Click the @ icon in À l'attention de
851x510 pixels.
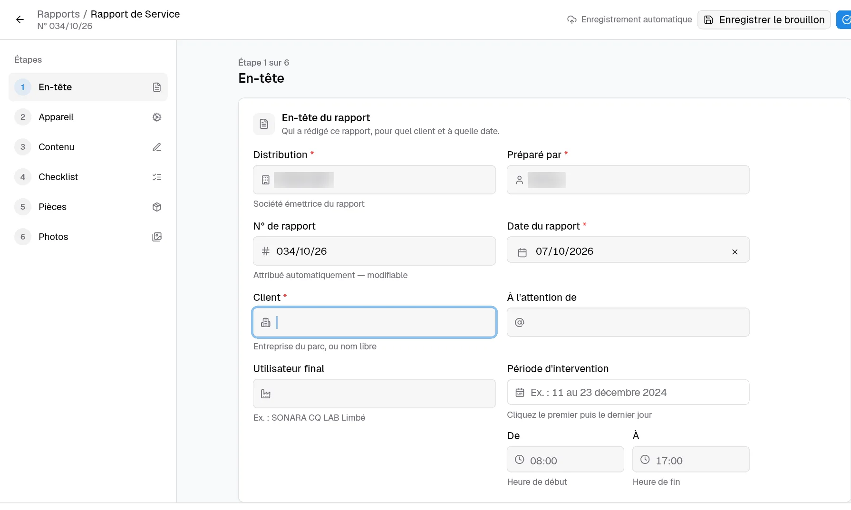(x=520, y=322)
